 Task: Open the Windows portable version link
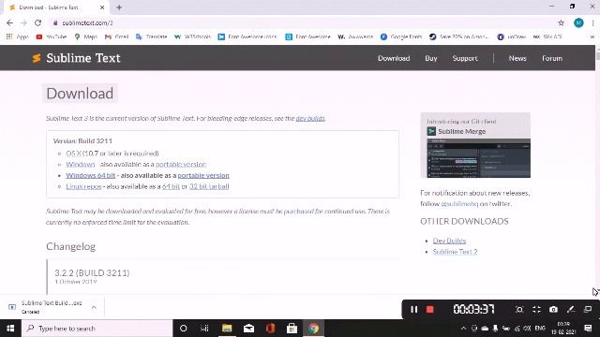(x=181, y=165)
